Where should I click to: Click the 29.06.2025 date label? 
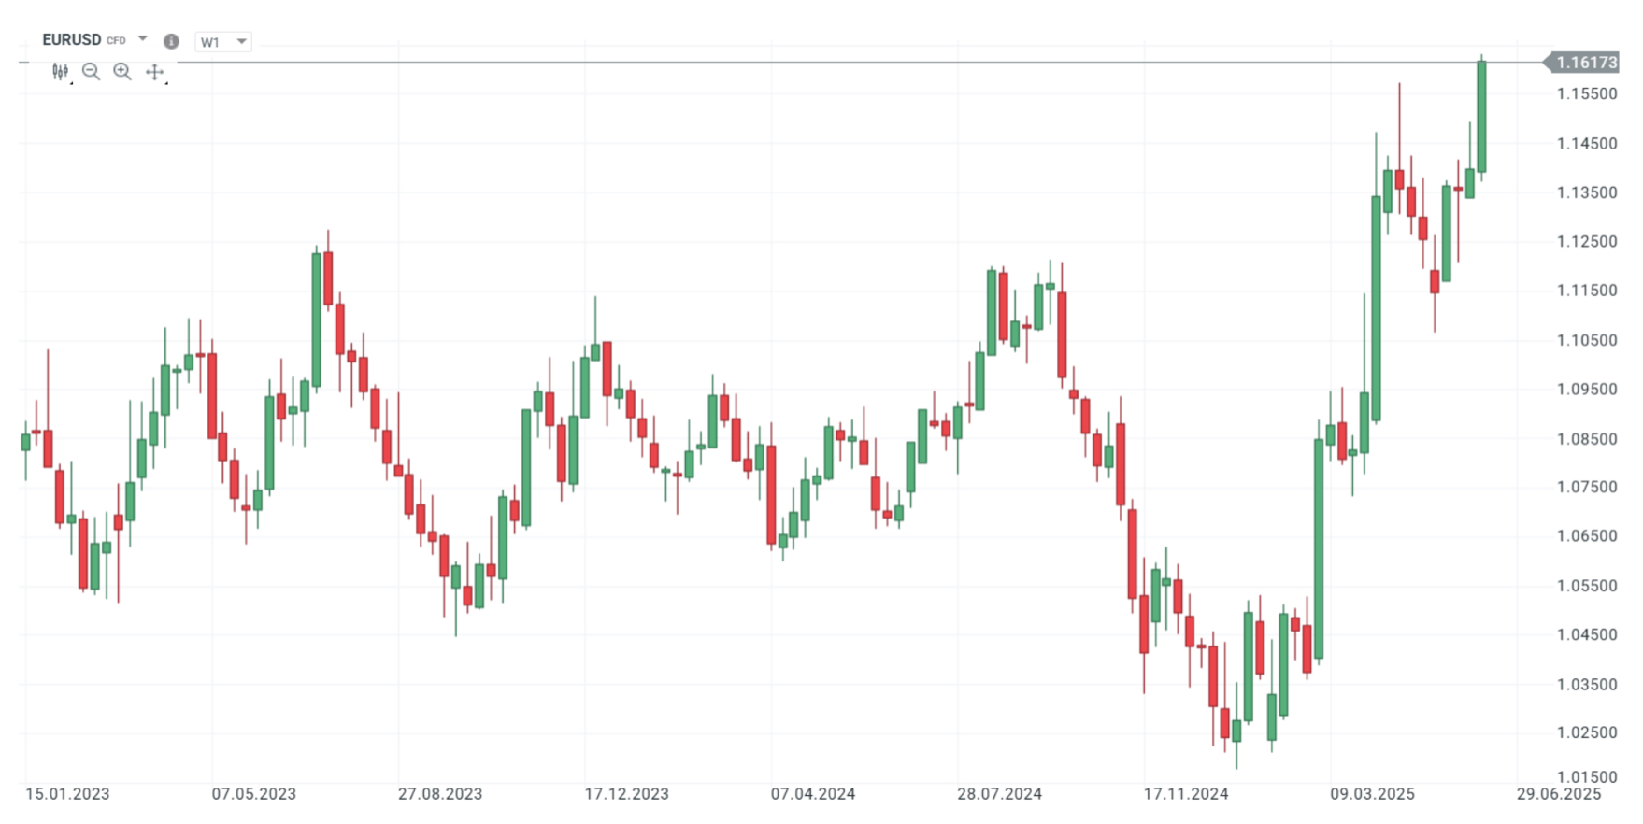pyautogui.click(x=1558, y=794)
